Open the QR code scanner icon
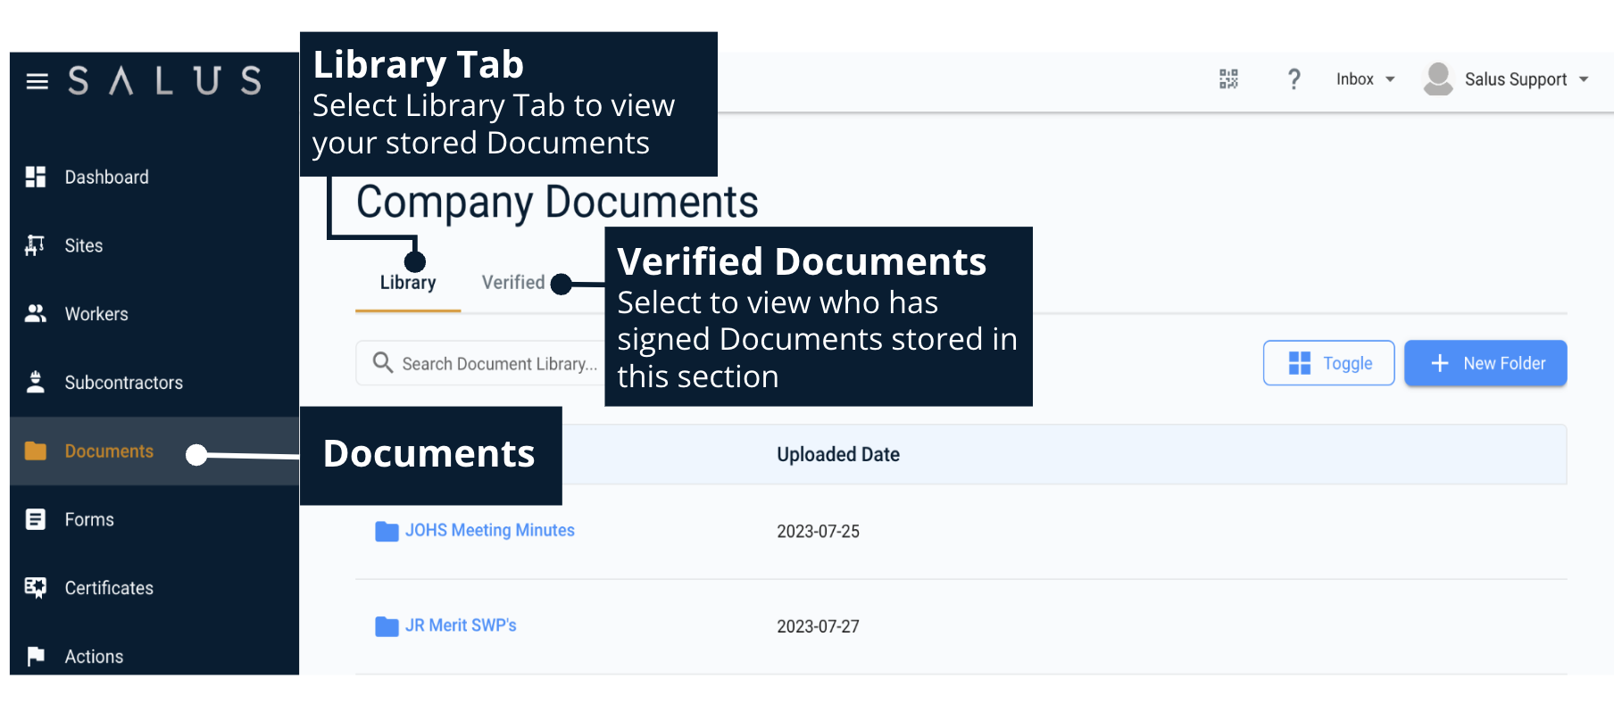 (1228, 79)
